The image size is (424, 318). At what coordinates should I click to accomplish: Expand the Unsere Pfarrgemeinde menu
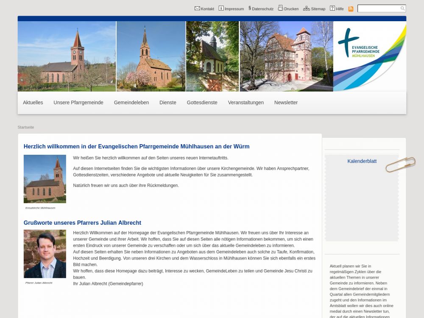pos(78,103)
